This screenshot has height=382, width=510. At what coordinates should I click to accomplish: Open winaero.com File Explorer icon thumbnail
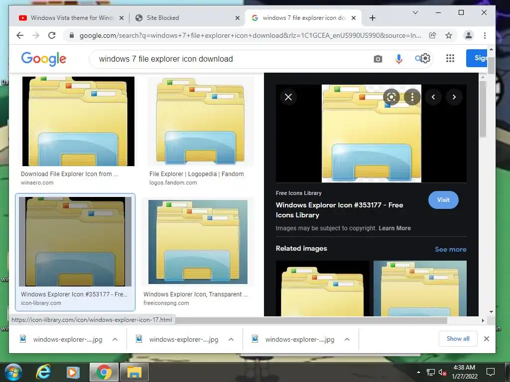(x=78, y=121)
